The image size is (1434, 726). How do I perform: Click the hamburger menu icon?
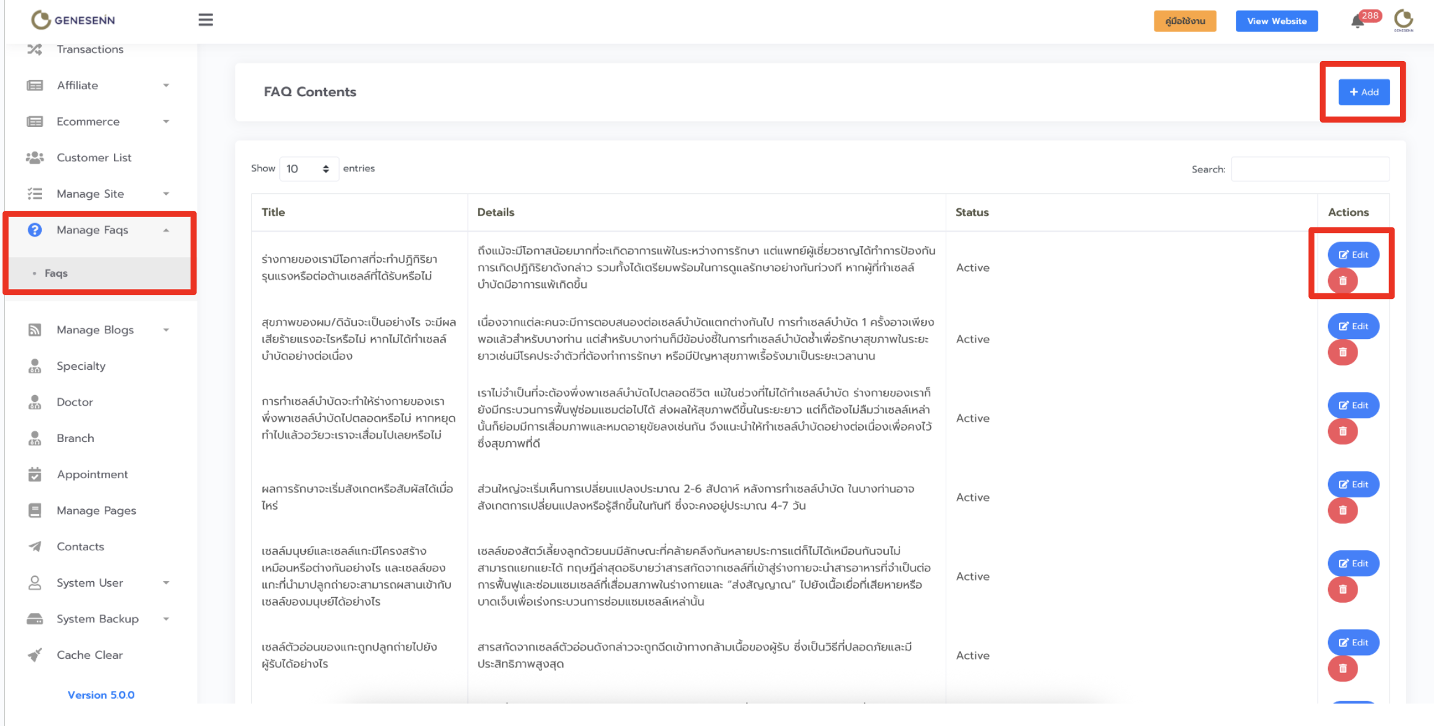coord(205,20)
